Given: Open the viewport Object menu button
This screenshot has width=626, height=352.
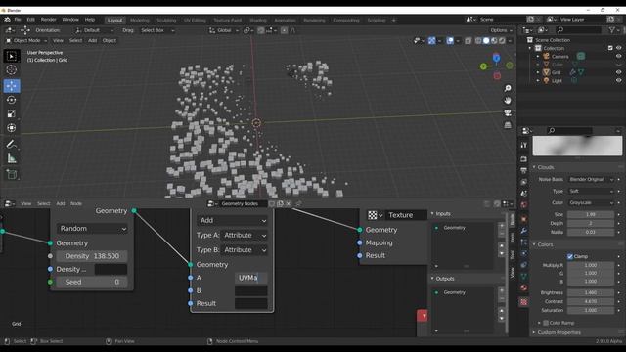Looking at the screenshot, I should click(x=109, y=41).
